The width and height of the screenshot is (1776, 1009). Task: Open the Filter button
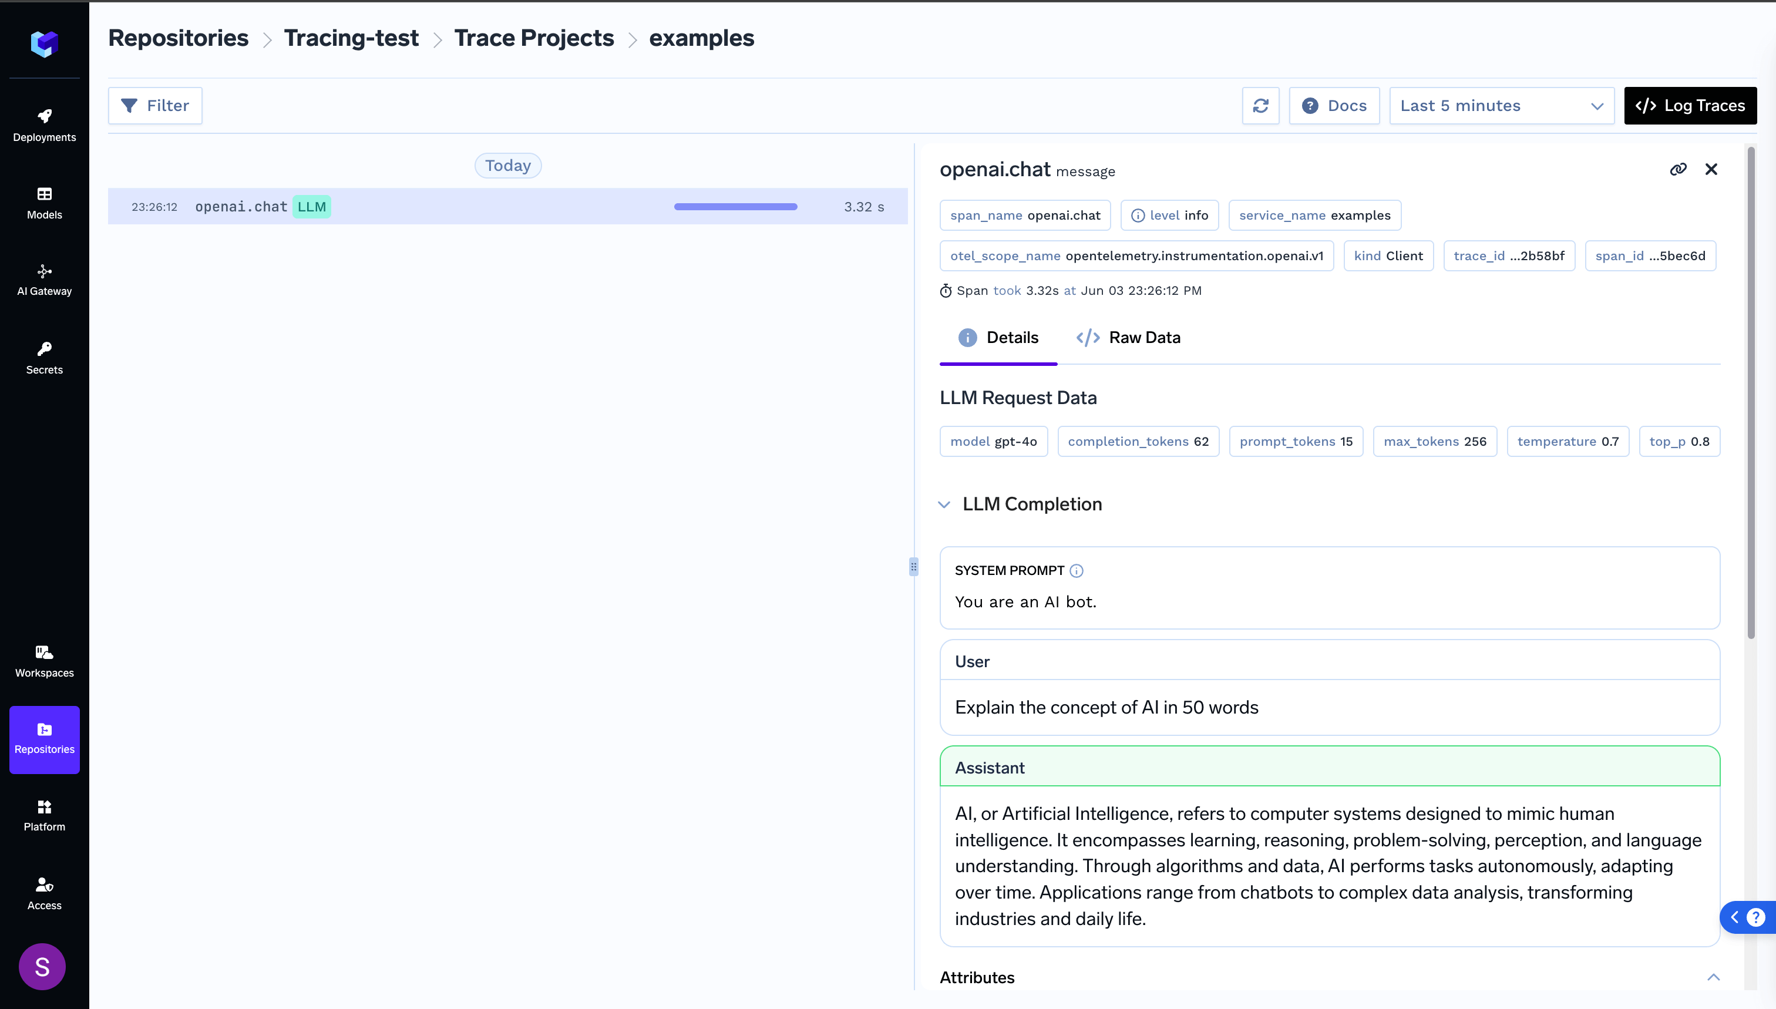coord(155,105)
